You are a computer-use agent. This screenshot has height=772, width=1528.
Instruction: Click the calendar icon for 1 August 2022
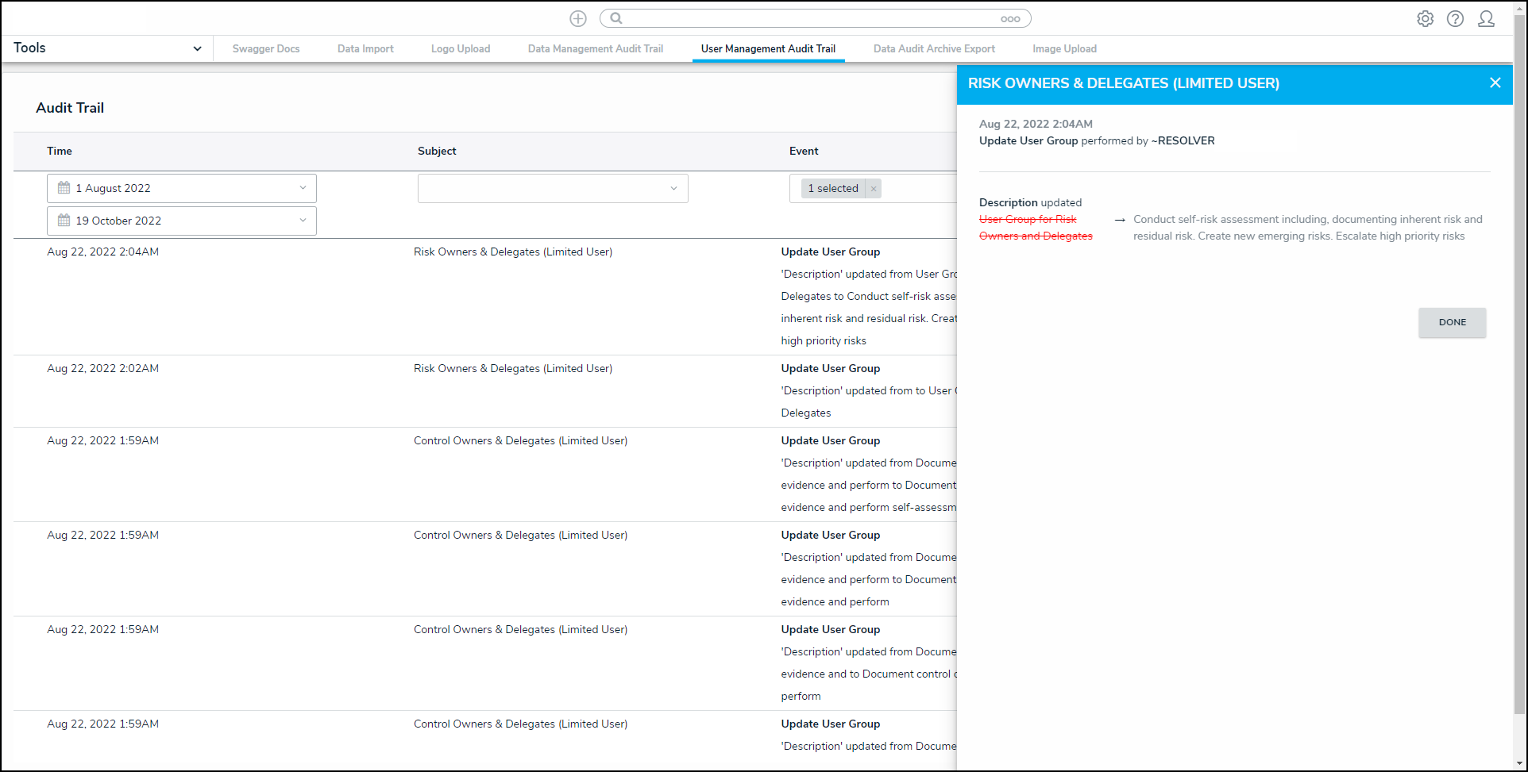(x=64, y=188)
